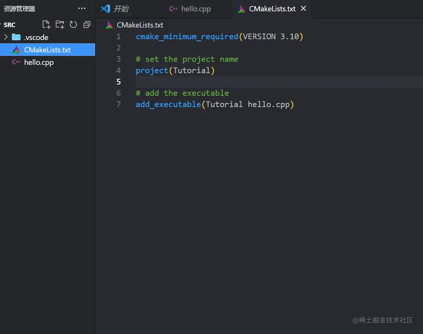This screenshot has width=423, height=334.
Task: Click the project keyword on line 4
Action: tap(152, 70)
